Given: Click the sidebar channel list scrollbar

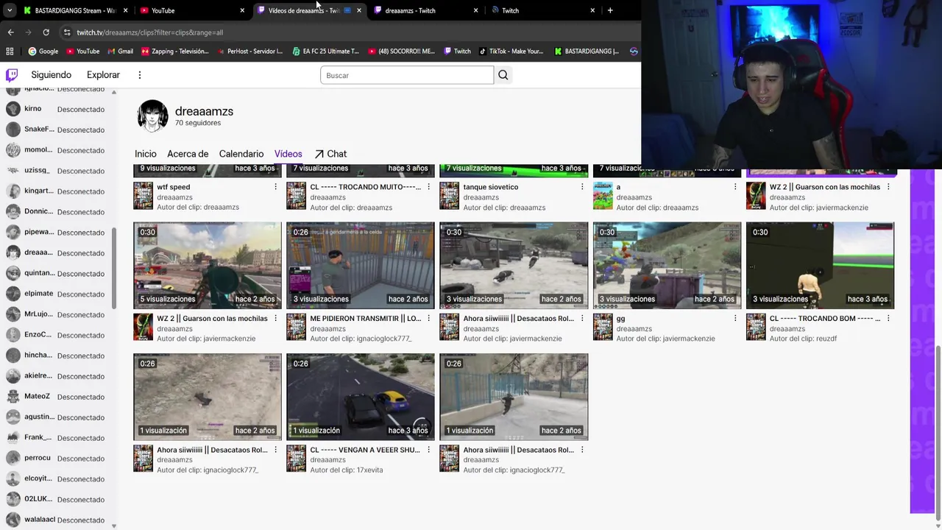Looking at the screenshot, I should 113,269.
